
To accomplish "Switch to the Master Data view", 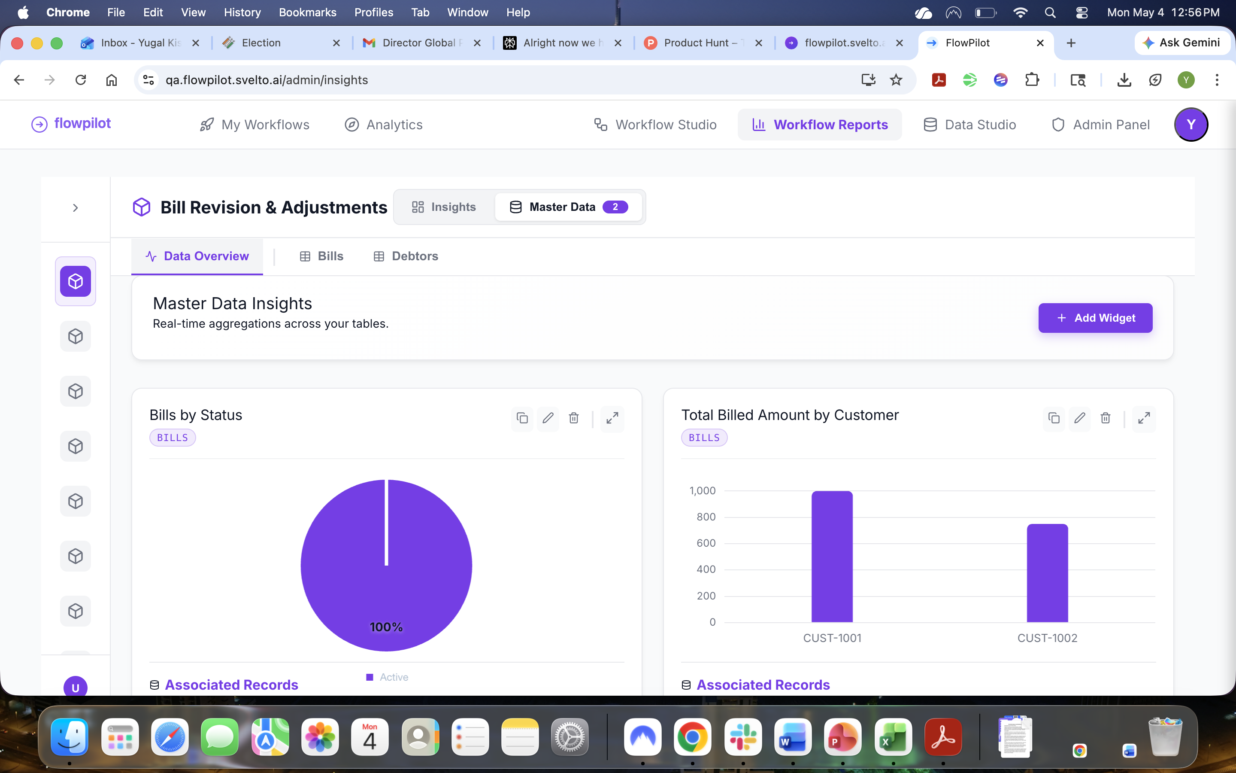I will [569, 207].
